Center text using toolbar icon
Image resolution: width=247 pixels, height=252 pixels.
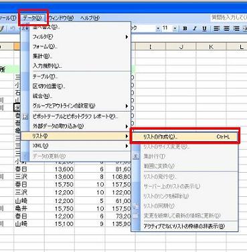coord(226,28)
